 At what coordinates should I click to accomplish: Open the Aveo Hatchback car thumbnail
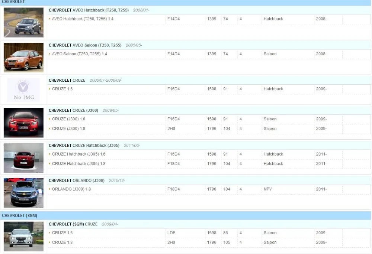[23, 23]
